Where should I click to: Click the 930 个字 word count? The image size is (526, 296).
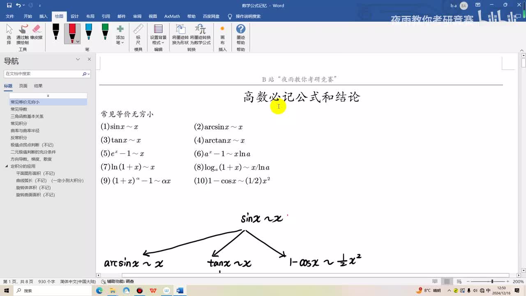click(x=46, y=282)
